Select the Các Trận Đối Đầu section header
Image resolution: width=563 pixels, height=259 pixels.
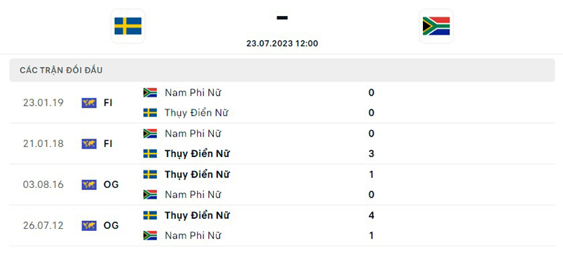282,70
